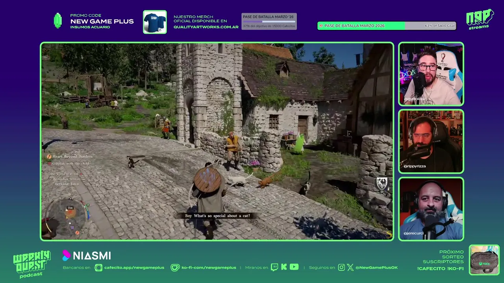Click the Twitch logo icon
The image size is (504, 283).
pyautogui.click(x=274, y=267)
